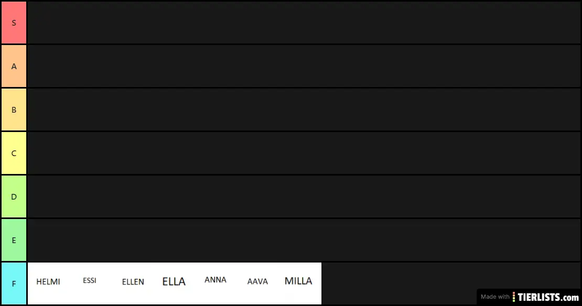Click the ESSI name tile
This screenshot has width=582, height=306.
click(x=91, y=283)
